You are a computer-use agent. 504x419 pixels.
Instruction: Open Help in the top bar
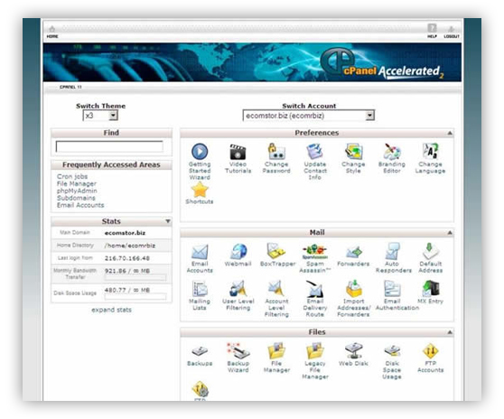tap(432, 32)
